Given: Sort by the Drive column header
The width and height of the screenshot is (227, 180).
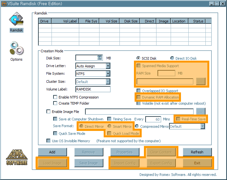Looking at the screenshot, I should (45, 21).
